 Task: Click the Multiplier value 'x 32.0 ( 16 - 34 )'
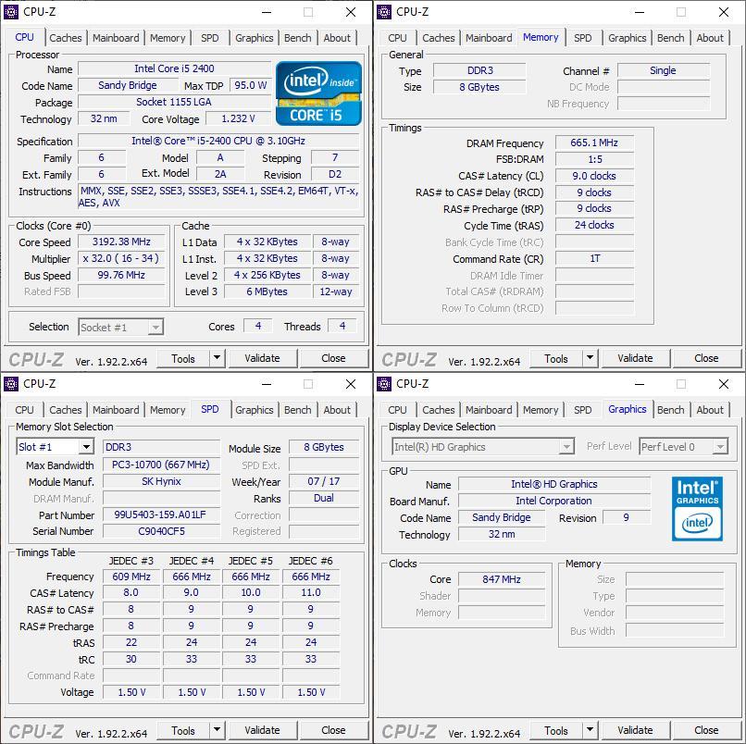tap(121, 258)
